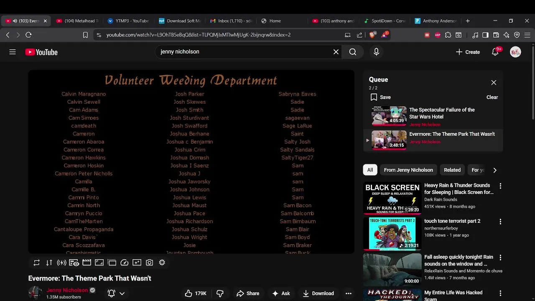Image resolution: width=535 pixels, height=301 pixels.
Task: Bookmark this page in browser toolbar
Action: (85, 35)
